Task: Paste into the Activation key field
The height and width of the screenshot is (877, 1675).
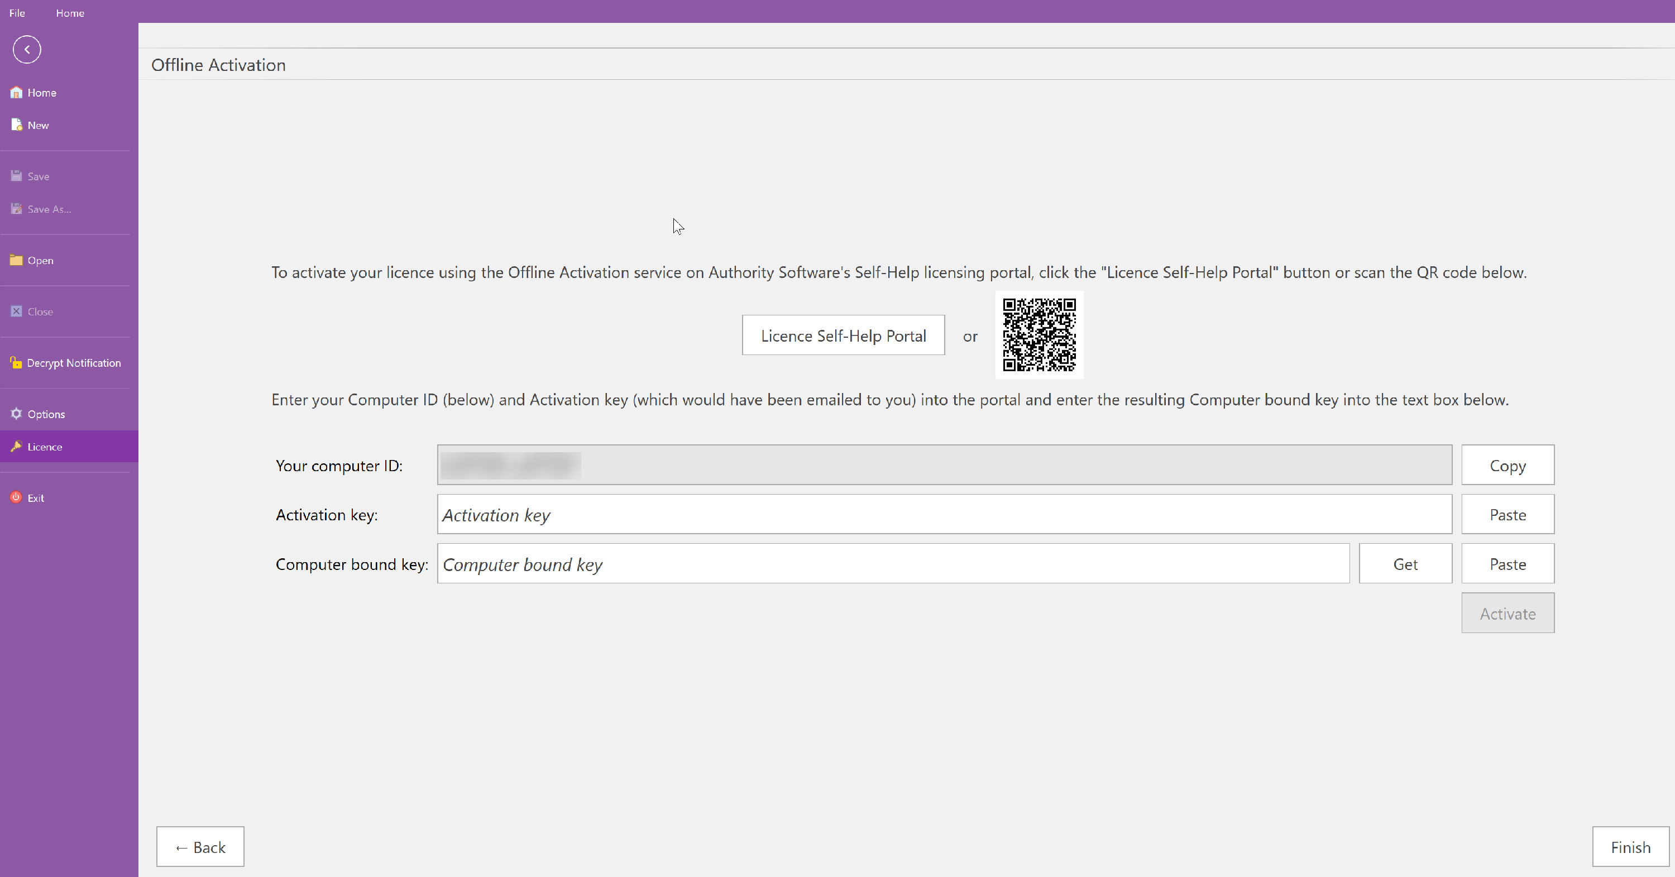Action: 1507,515
